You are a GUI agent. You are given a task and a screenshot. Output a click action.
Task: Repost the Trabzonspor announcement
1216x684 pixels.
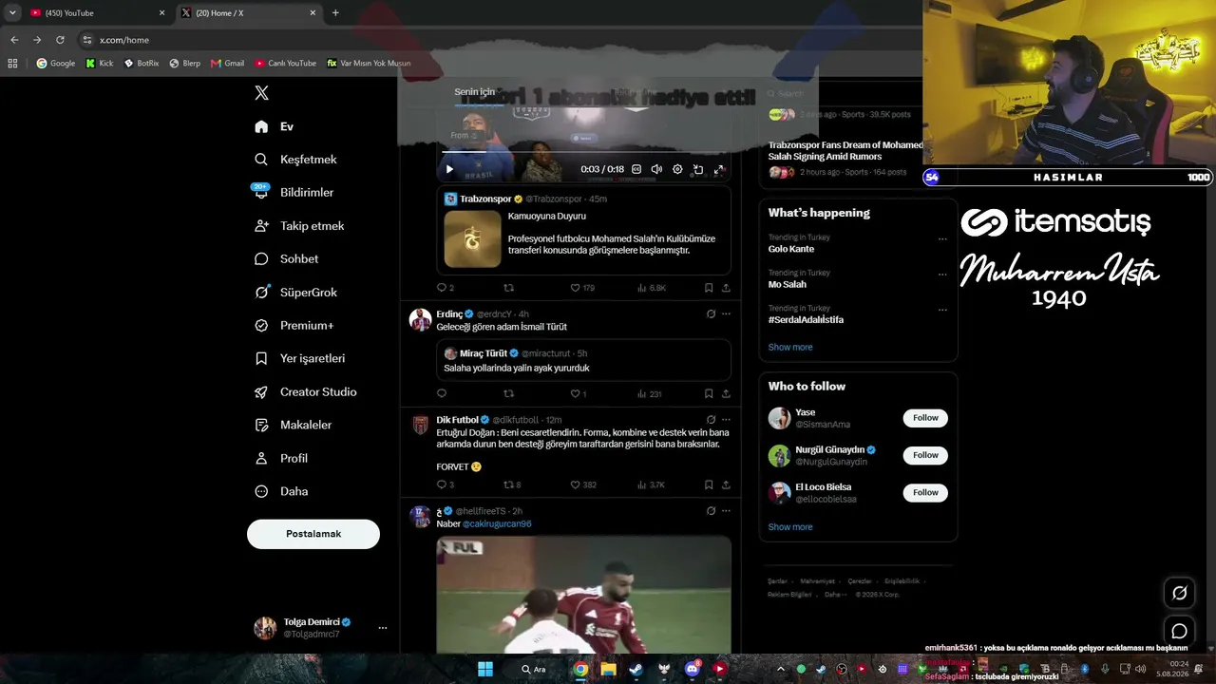click(x=508, y=288)
